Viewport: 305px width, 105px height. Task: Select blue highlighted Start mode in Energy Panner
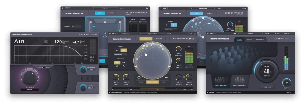click(x=174, y=25)
